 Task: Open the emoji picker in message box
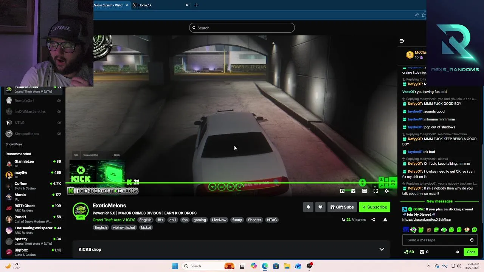(x=472, y=240)
